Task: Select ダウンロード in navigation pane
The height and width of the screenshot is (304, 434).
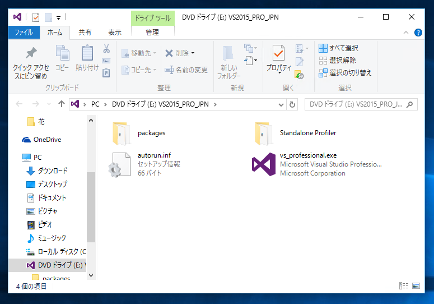Action: pos(47,171)
